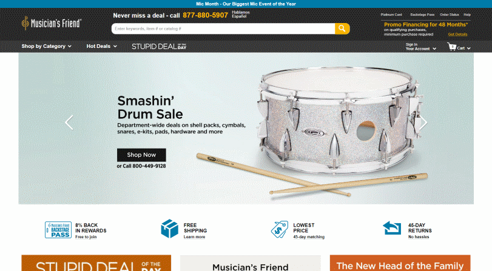Open The New Head of the Family banner
The width and height of the screenshot is (492, 271).
400,263
